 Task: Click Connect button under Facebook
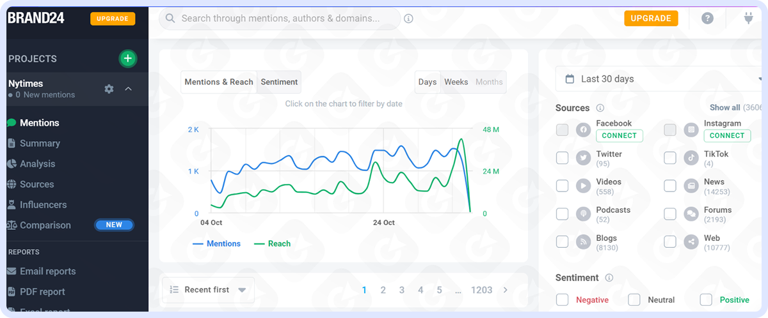tap(619, 135)
